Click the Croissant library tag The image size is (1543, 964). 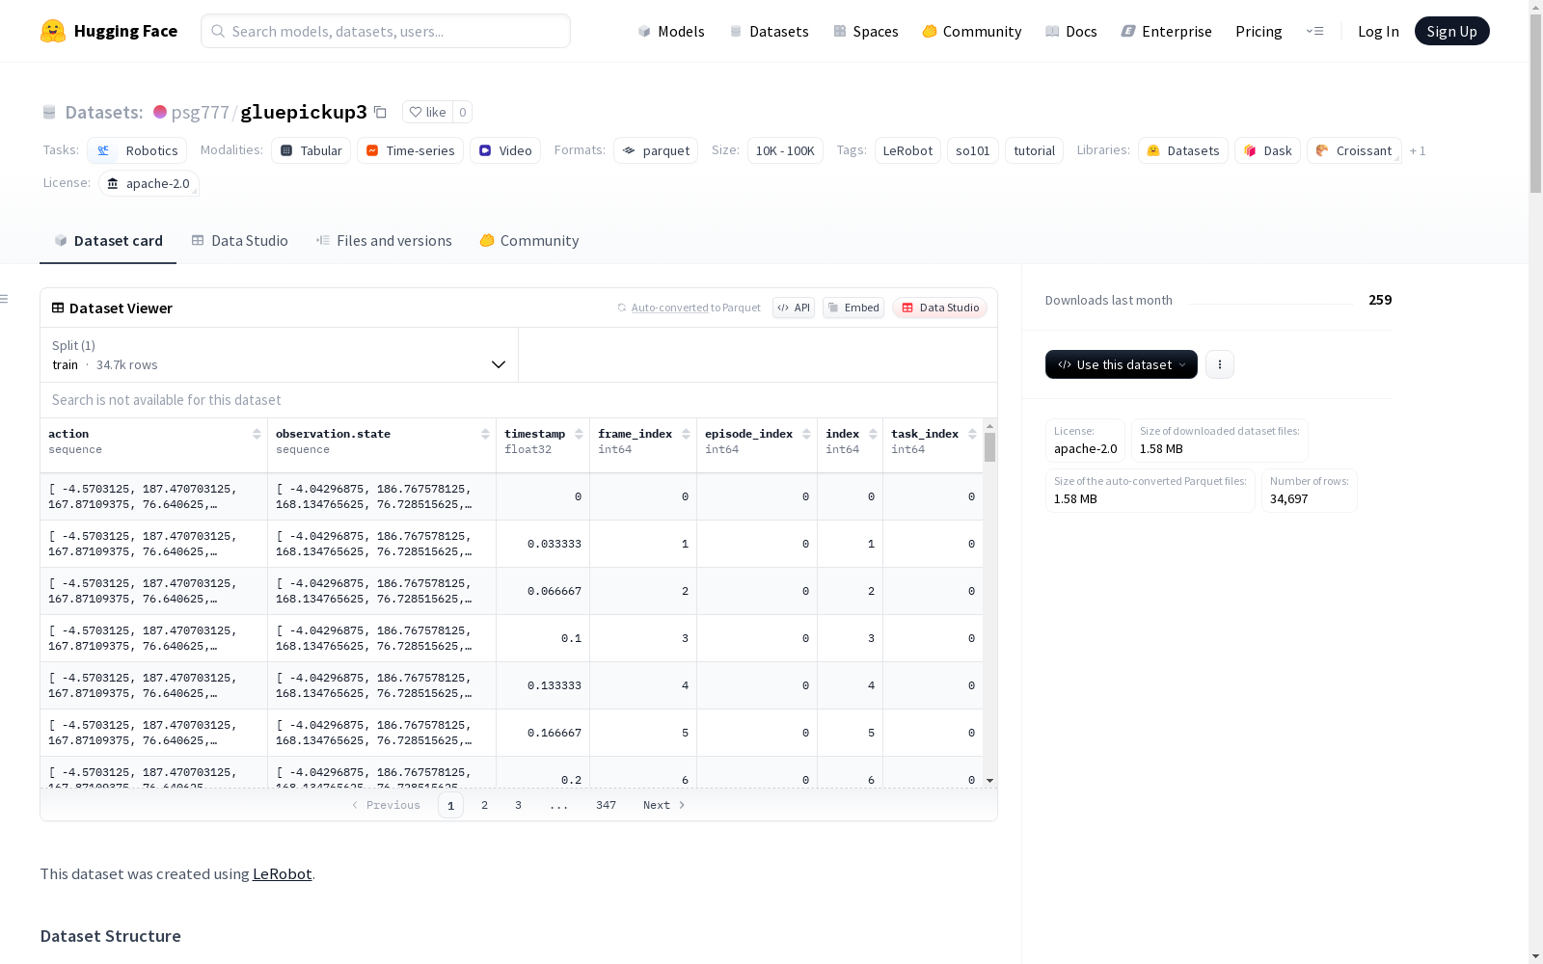pyautogui.click(x=1354, y=150)
